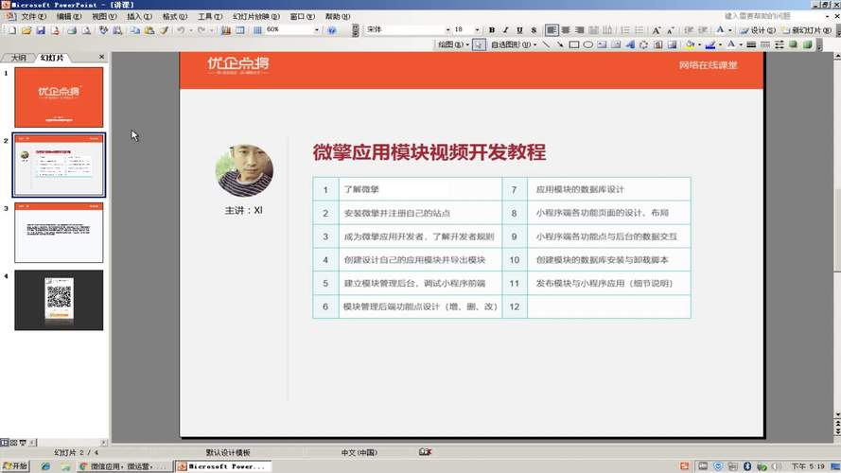This screenshot has width=841, height=473.
Task: Open the font size 18 dropdown
Action: 475,30
